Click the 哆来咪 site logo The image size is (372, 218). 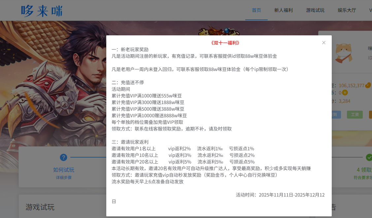coord(42,11)
